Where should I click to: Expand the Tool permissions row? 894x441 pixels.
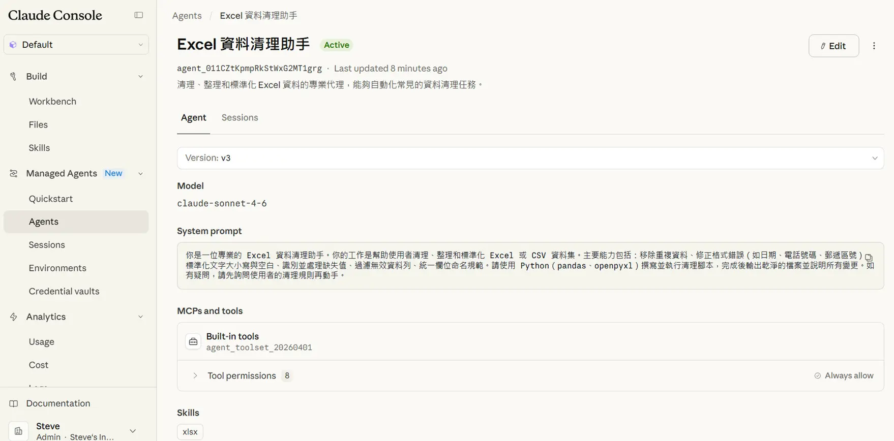530,376
